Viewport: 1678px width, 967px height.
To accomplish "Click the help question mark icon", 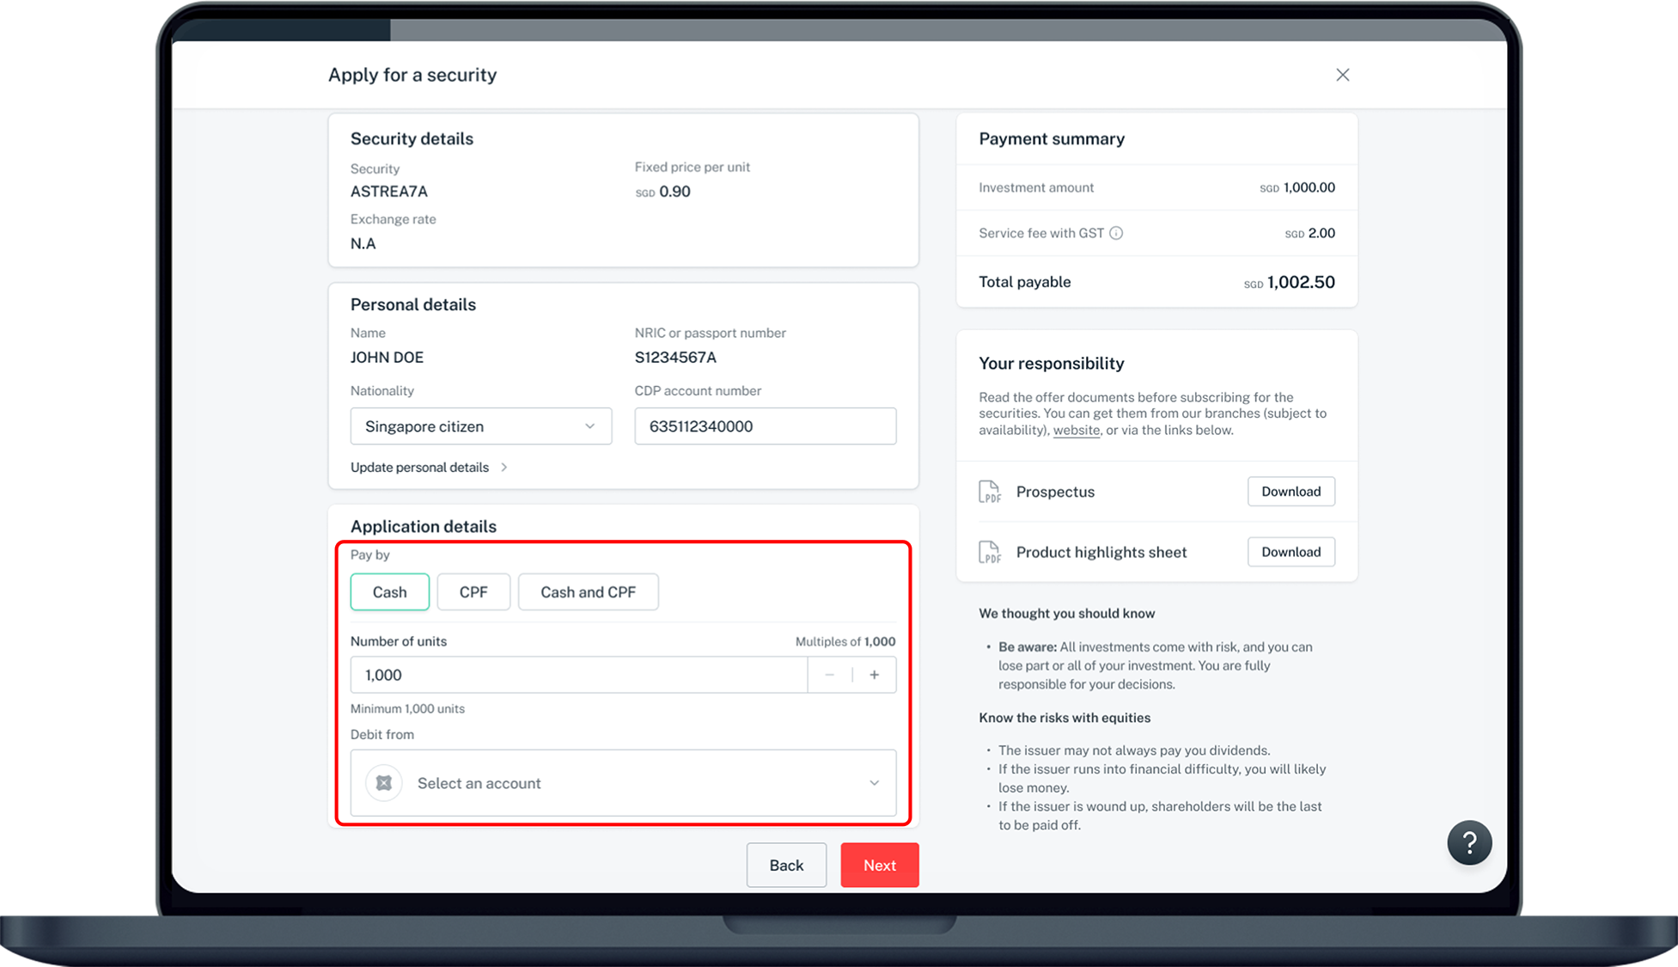I will (1469, 843).
